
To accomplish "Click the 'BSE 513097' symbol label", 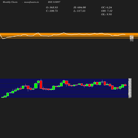I will (54, 2).
